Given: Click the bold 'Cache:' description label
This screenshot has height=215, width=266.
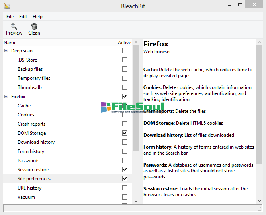Looking at the screenshot, I should click(x=151, y=70).
